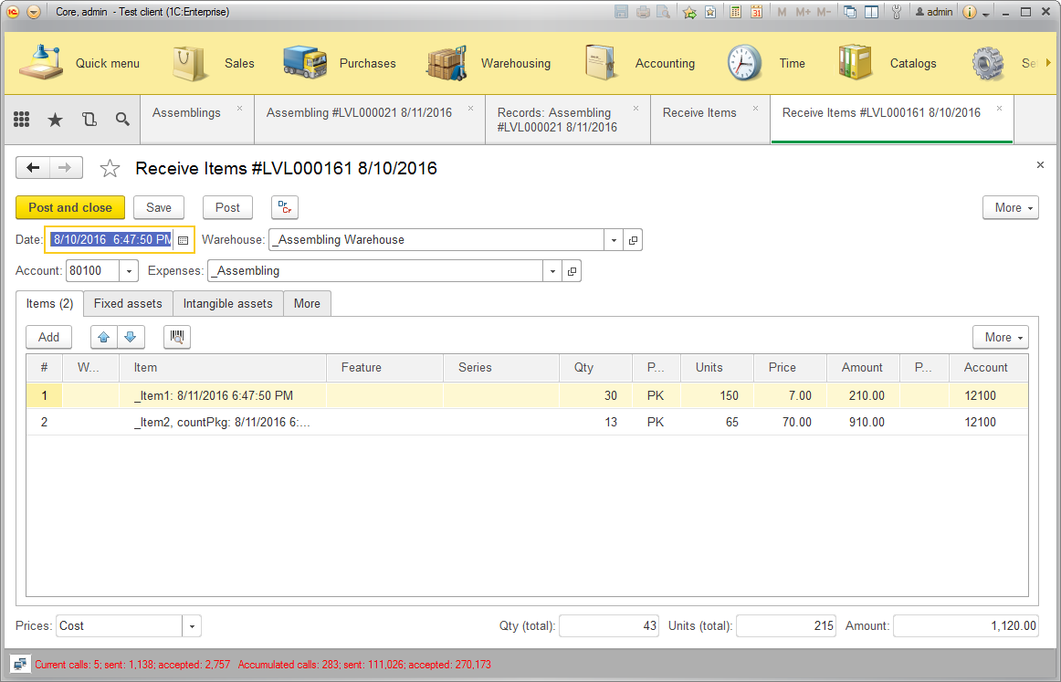Open the Warehousing section

tap(488, 63)
